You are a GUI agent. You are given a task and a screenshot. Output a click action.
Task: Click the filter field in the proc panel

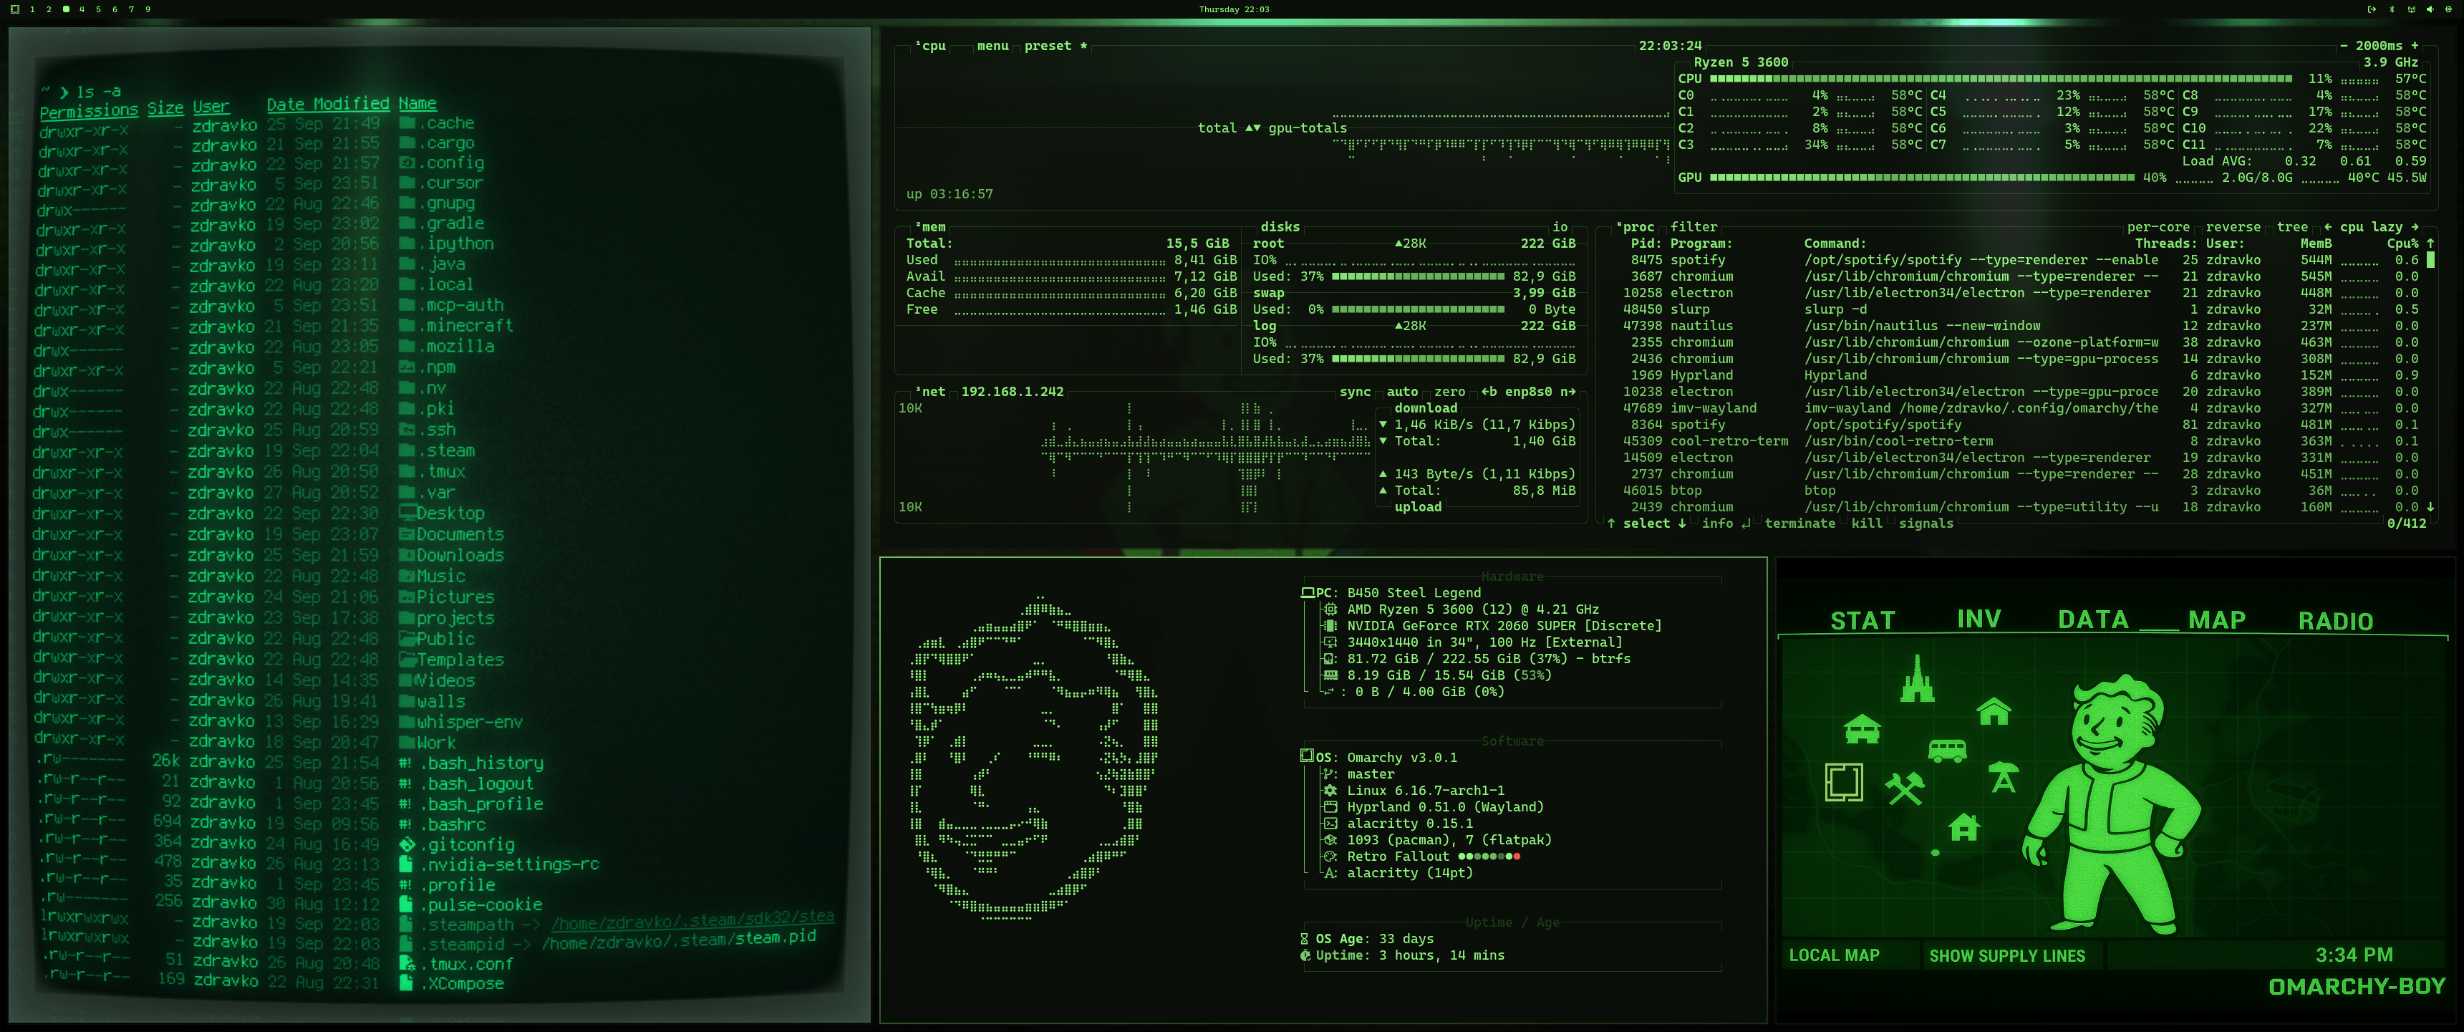click(1694, 227)
